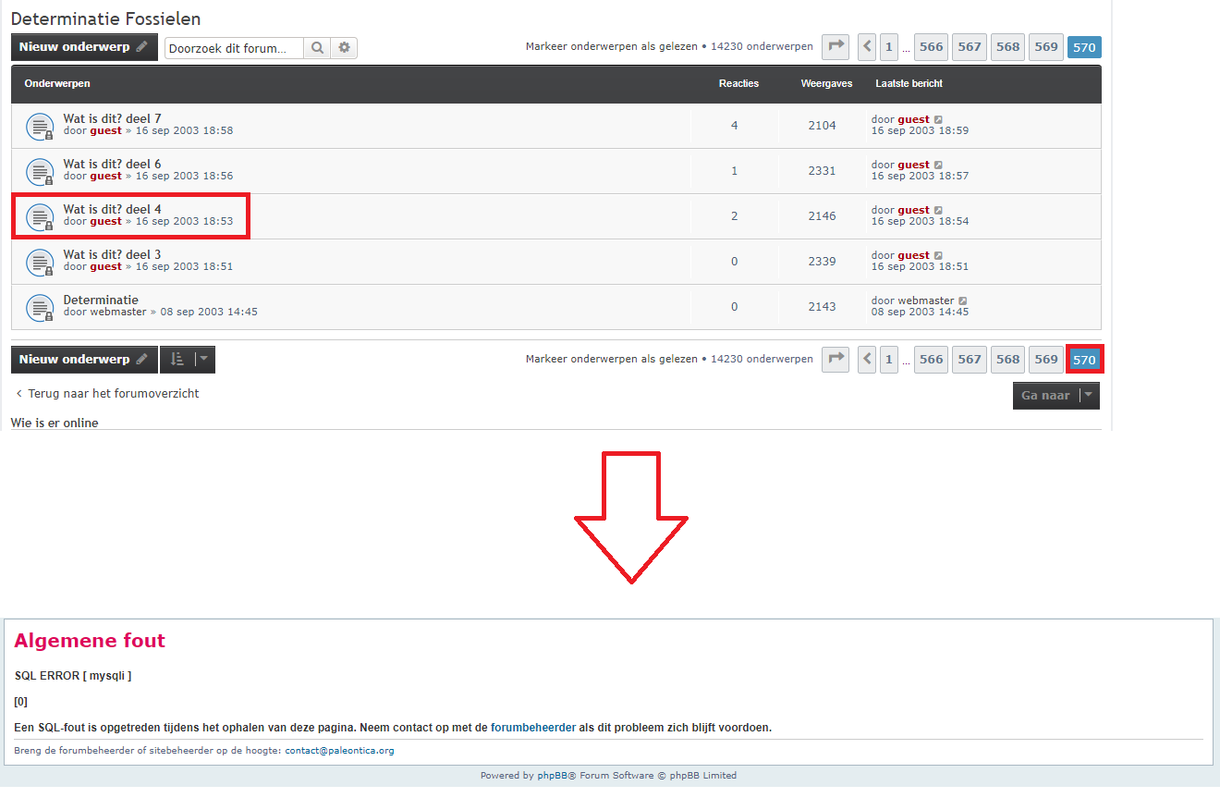The width and height of the screenshot is (1220, 810).
Task: Click top 'Markeer onderwerpen als gelezen' link
Action: [x=611, y=46]
